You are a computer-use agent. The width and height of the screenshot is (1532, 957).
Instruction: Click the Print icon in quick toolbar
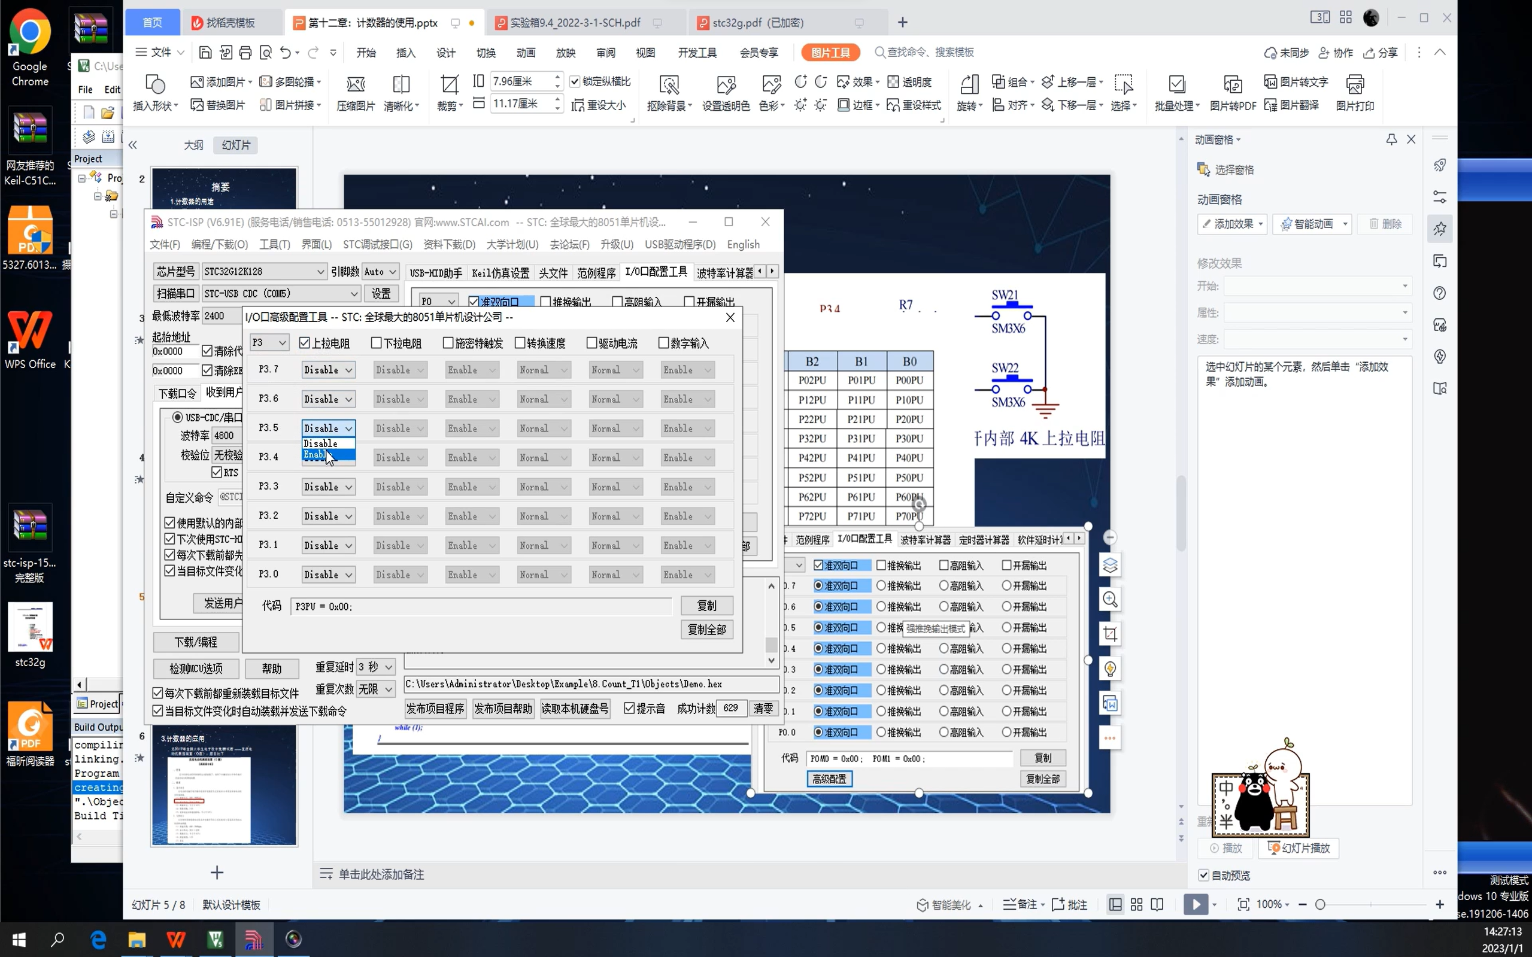245,53
